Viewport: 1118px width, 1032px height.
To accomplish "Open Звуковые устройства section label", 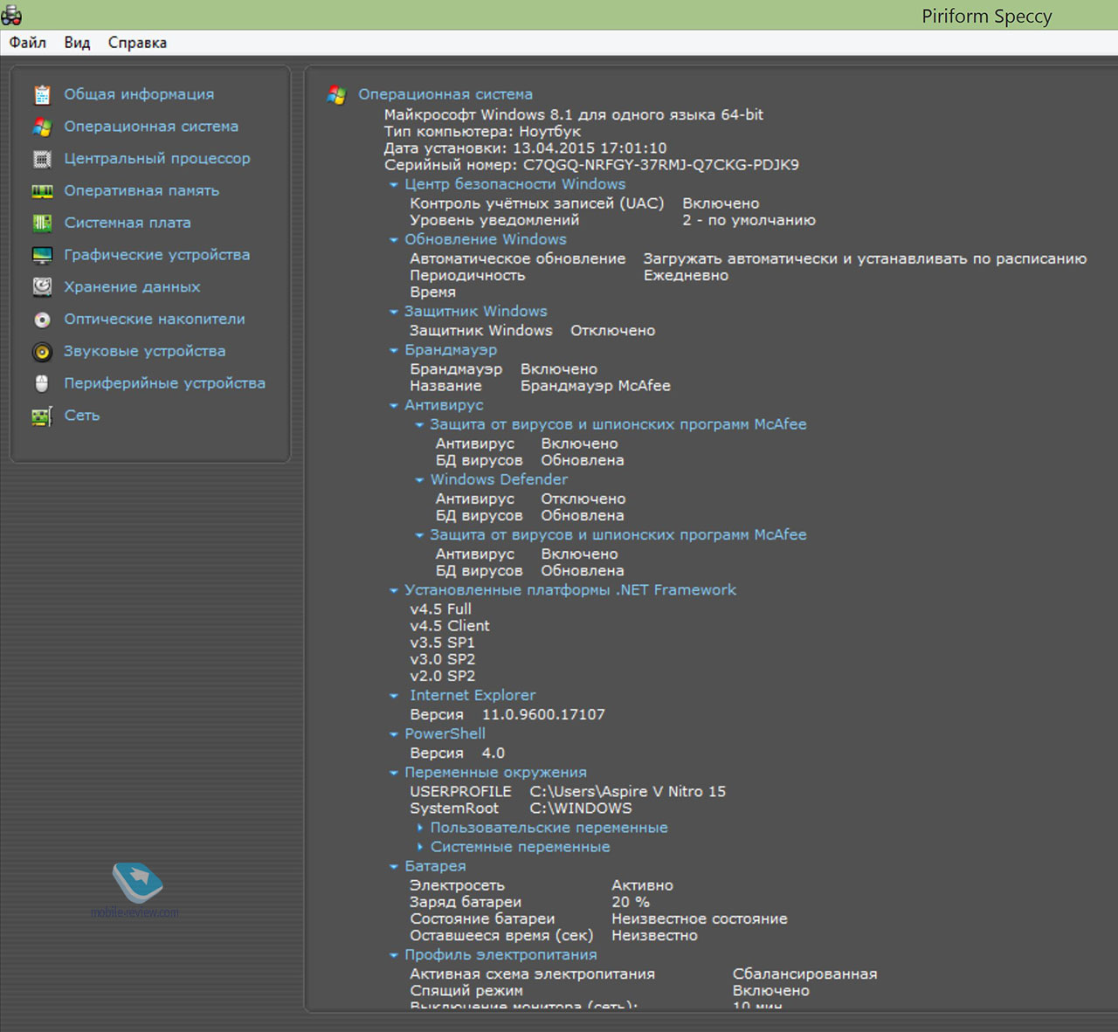I will tap(145, 352).
